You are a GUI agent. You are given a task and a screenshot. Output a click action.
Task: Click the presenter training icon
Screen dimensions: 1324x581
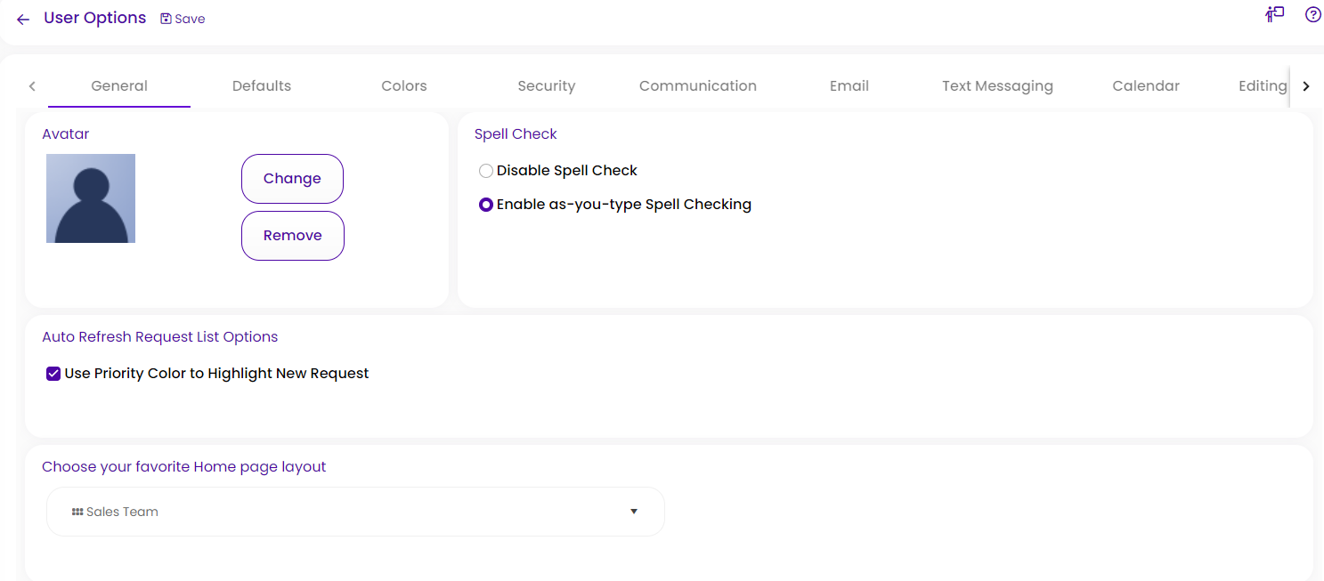(x=1275, y=14)
